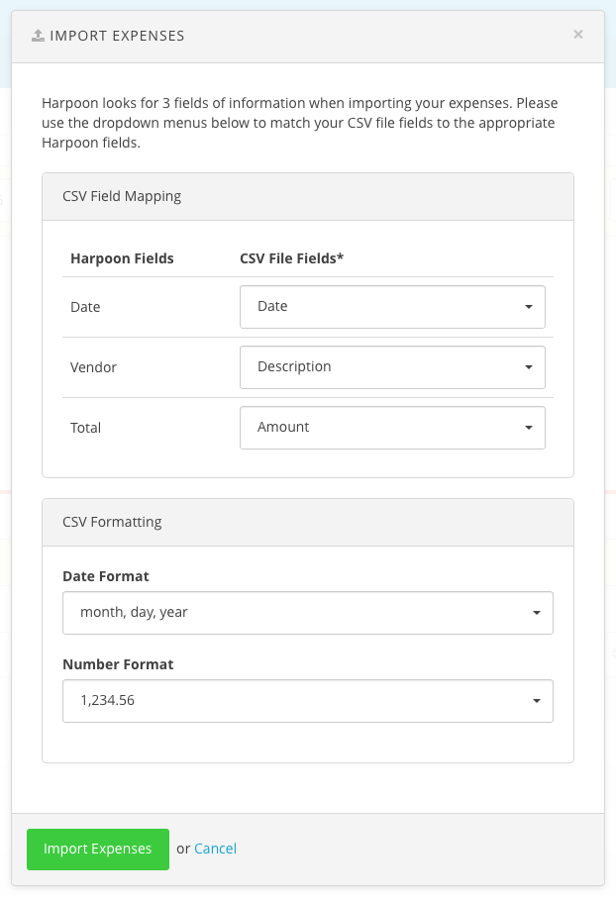Click the Cancel link
The width and height of the screenshot is (616, 902).
coord(215,849)
